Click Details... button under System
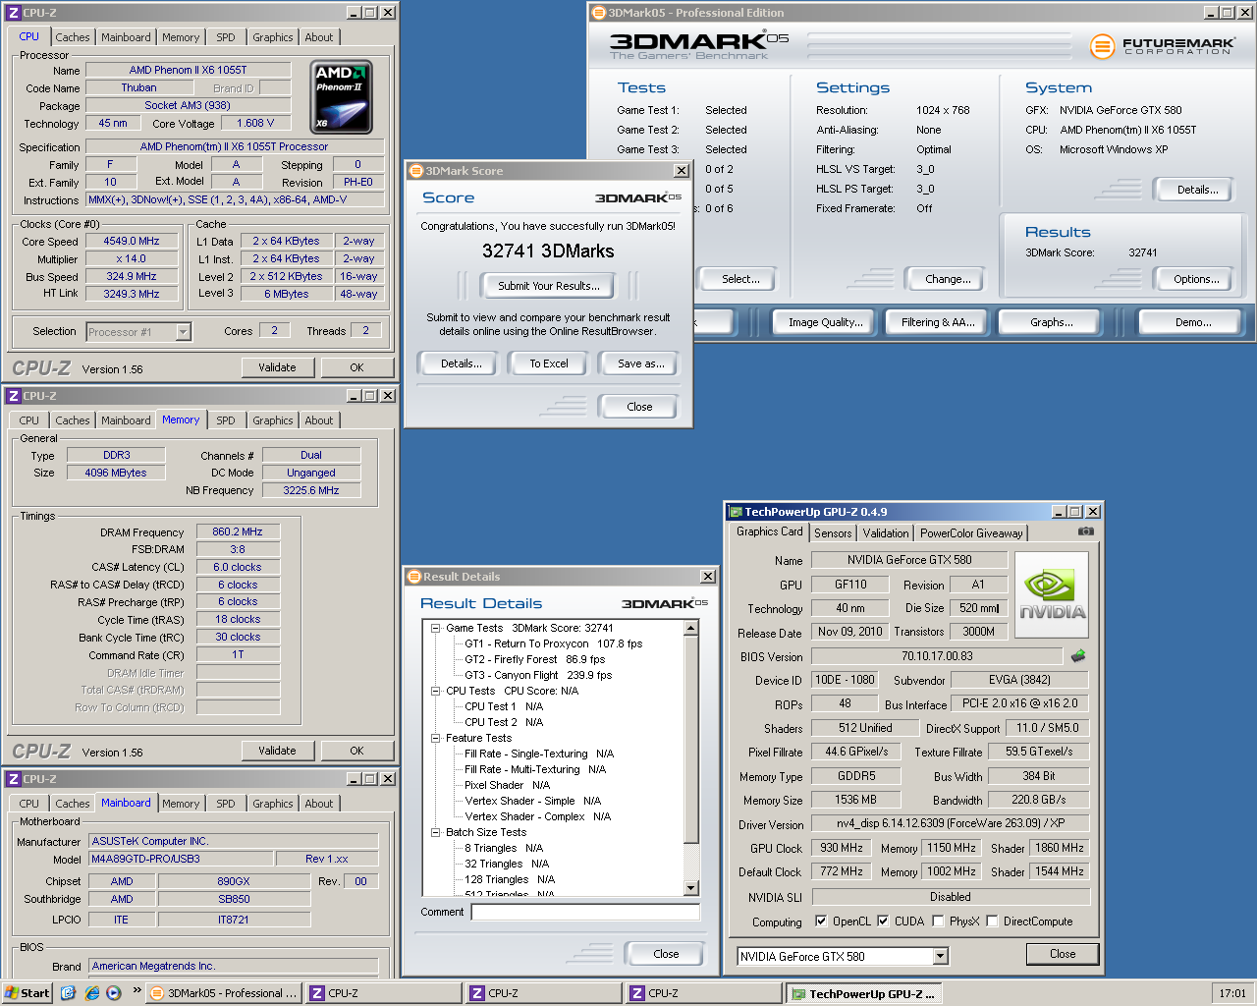Screen dimensions: 1257x1006 (1197, 190)
